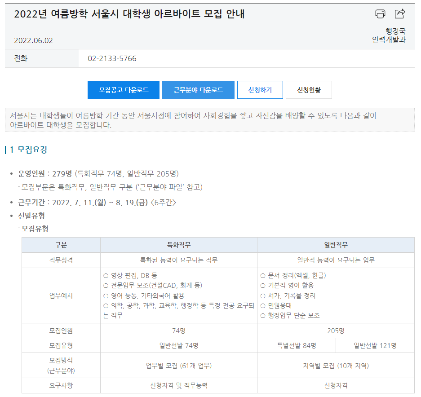This screenshot has width=421, height=397.
Task: Click the 인력개발과 department name
Action: tap(389, 40)
